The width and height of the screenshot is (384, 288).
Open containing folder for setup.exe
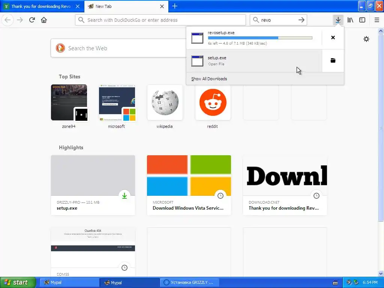[333, 60]
